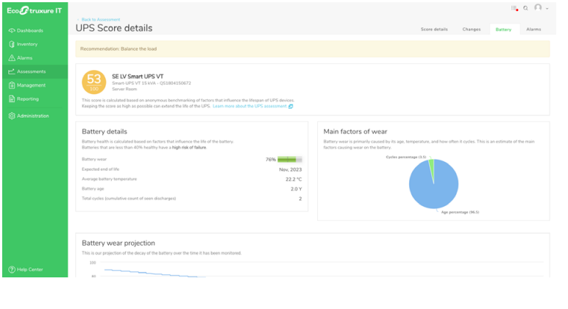Click the search magnifier icon
Image resolution: width=568 pixels, height=309 pixels.
point(526,8)
